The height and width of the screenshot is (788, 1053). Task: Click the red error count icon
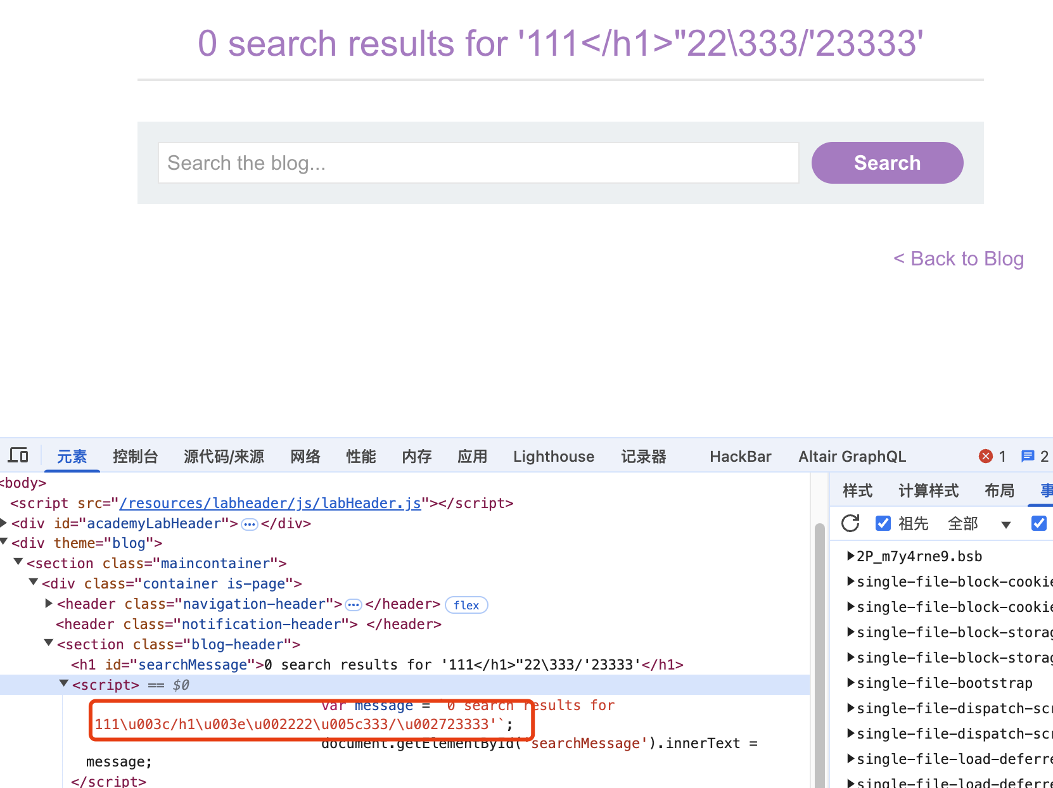985,456
